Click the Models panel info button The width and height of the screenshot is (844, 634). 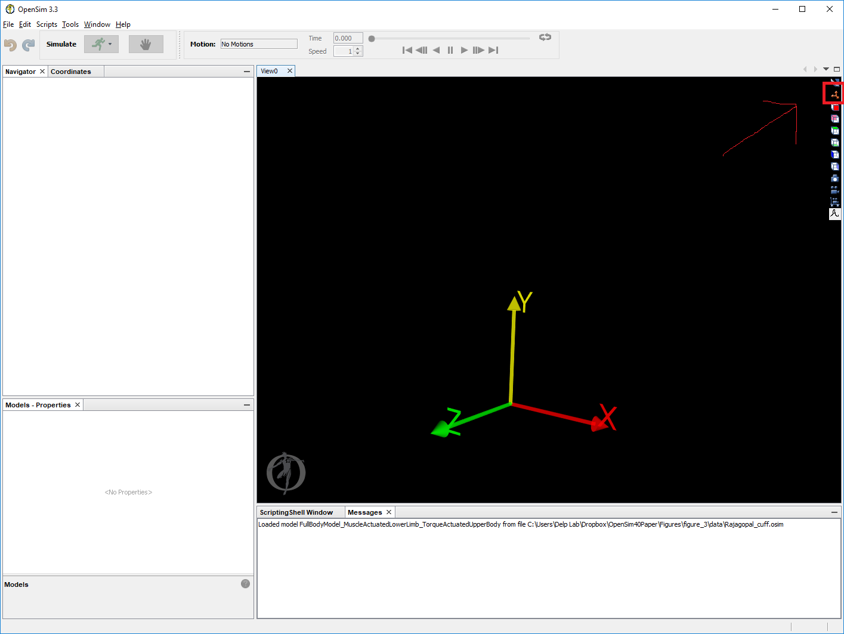pyautogui.click(x=245, y=583)
